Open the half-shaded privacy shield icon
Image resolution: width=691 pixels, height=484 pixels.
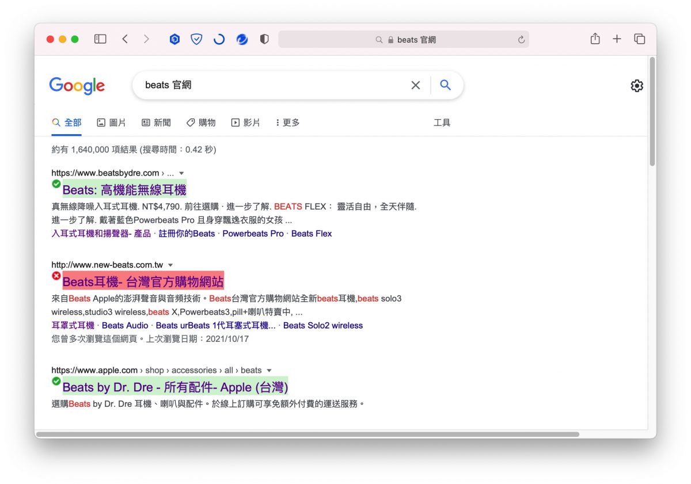click(264, 39)
